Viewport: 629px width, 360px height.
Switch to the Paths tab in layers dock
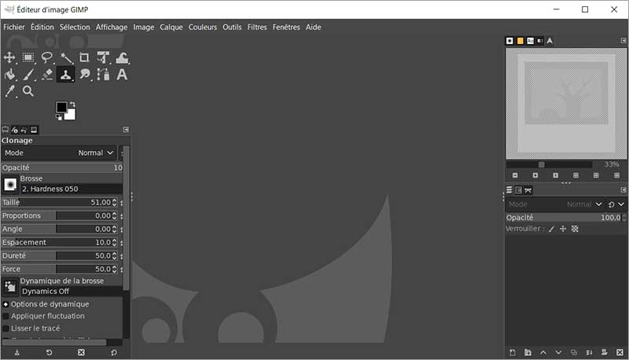point(528,190)
